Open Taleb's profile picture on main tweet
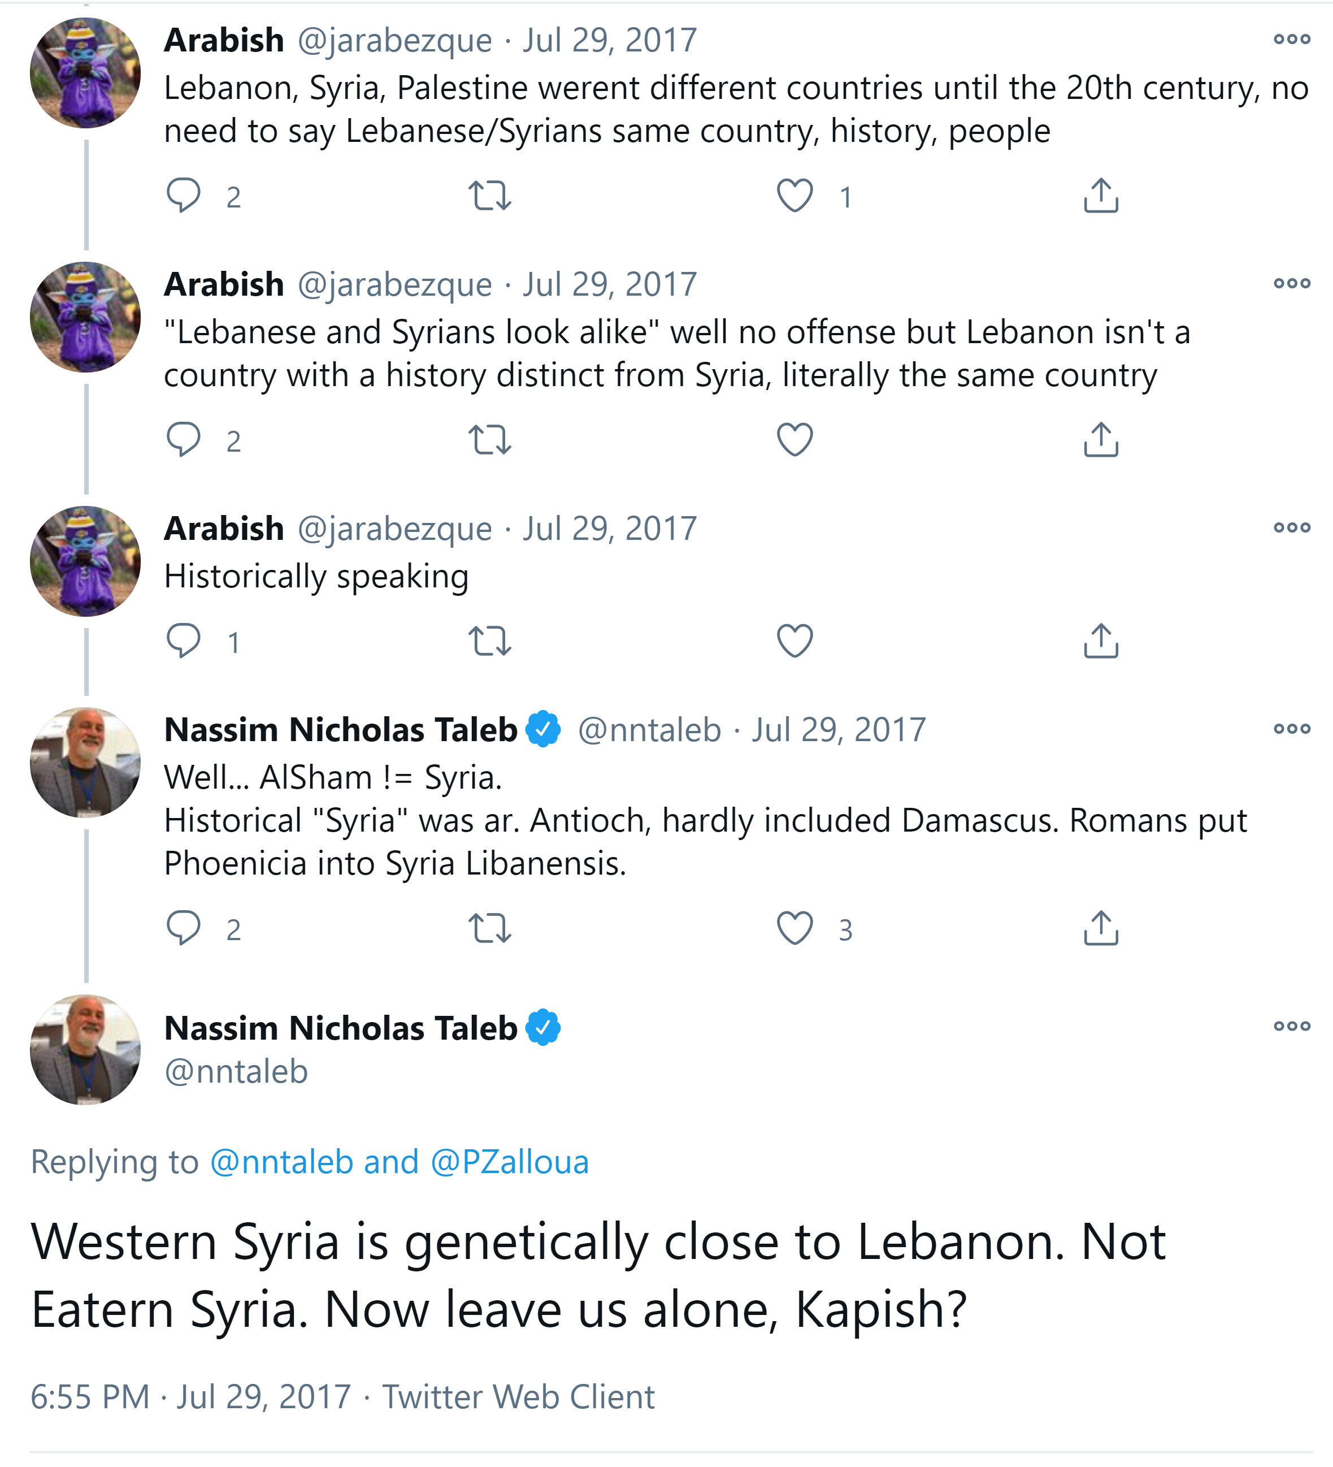 tap(85, 1049)
